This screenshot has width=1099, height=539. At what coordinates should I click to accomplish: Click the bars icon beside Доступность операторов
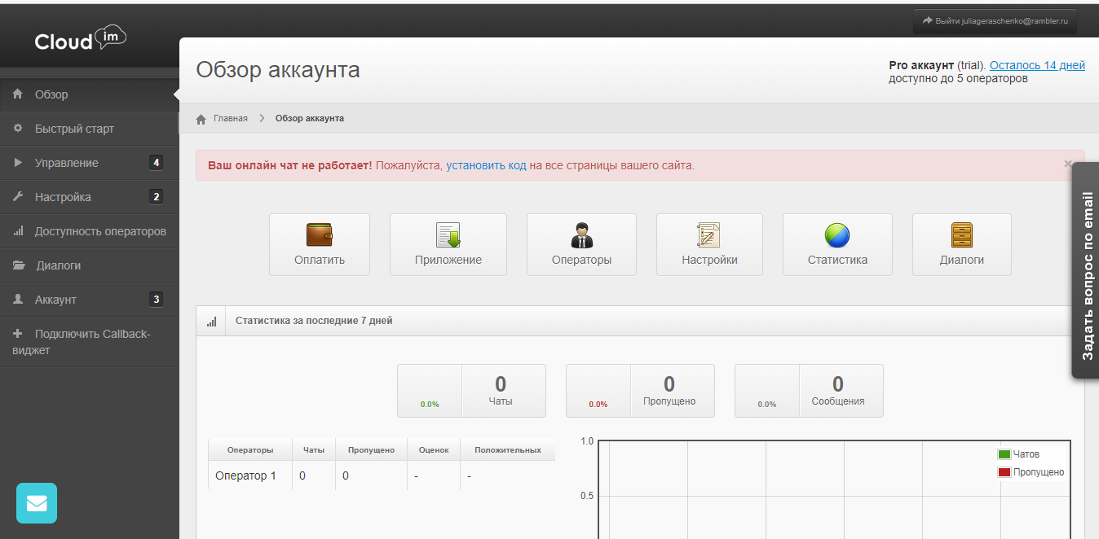click(18, 231)
